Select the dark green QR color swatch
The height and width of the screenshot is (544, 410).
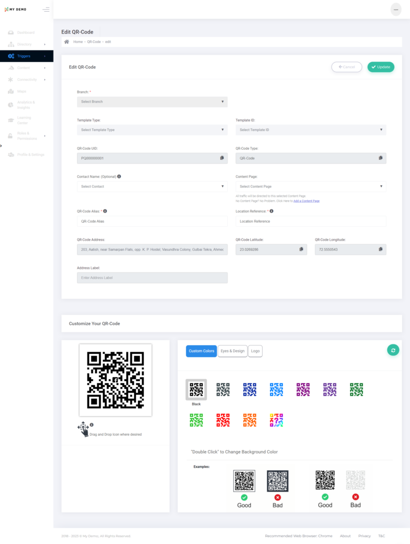pos(356,389)
